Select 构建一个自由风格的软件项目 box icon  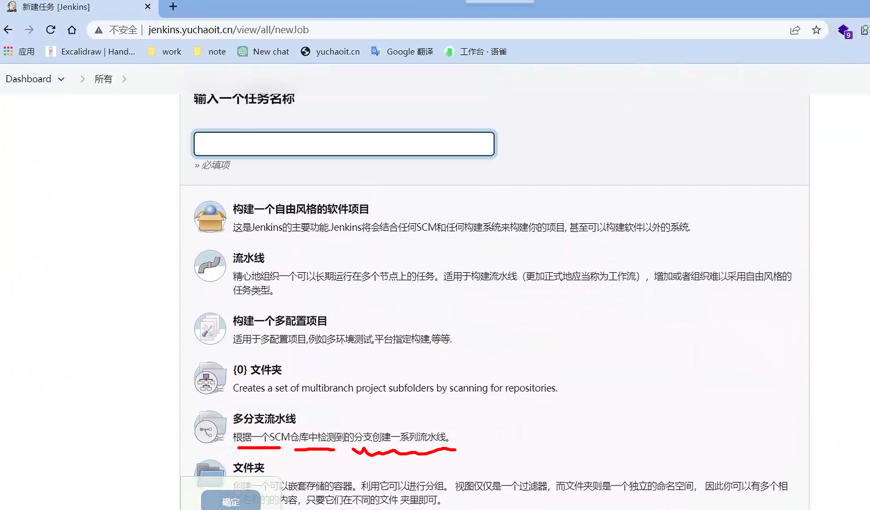(210, 217)
